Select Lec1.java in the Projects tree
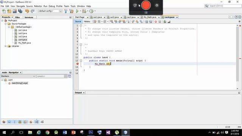The height and width of the screenshot is (136, 242). tap(23, 30)
